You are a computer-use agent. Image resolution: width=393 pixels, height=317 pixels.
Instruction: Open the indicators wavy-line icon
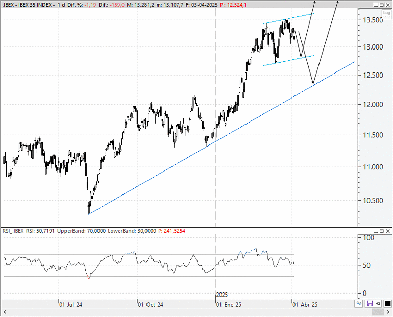pos(359,304)
